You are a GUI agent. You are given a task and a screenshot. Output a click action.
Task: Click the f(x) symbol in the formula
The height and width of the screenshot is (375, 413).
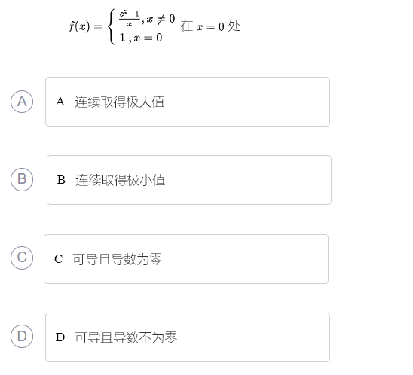click(79, 26)
